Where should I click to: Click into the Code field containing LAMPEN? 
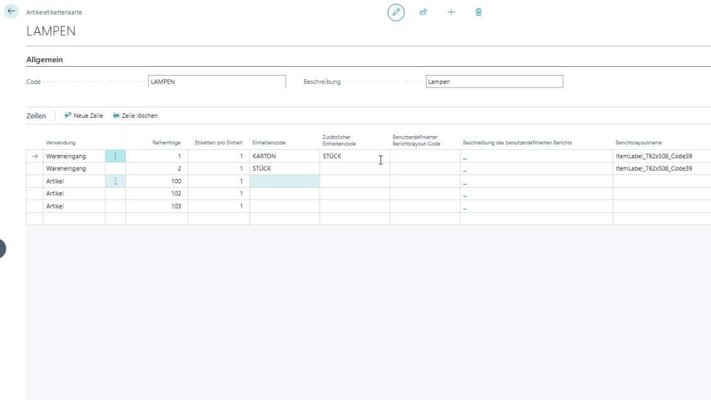coord(217,82)
